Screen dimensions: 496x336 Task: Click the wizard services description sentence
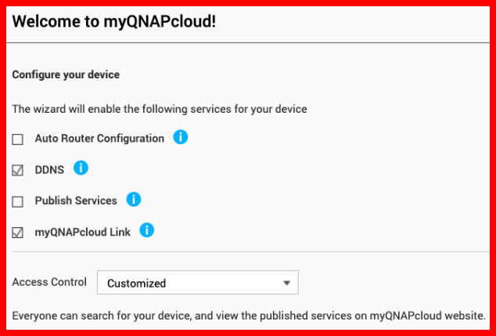coord(160,109)
